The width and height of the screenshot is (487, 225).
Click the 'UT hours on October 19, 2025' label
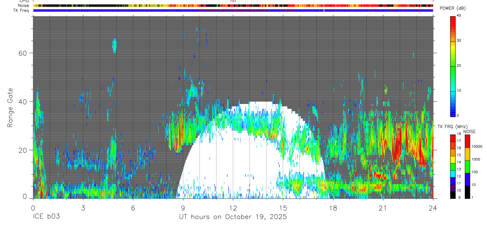click(x=233, y=217)
